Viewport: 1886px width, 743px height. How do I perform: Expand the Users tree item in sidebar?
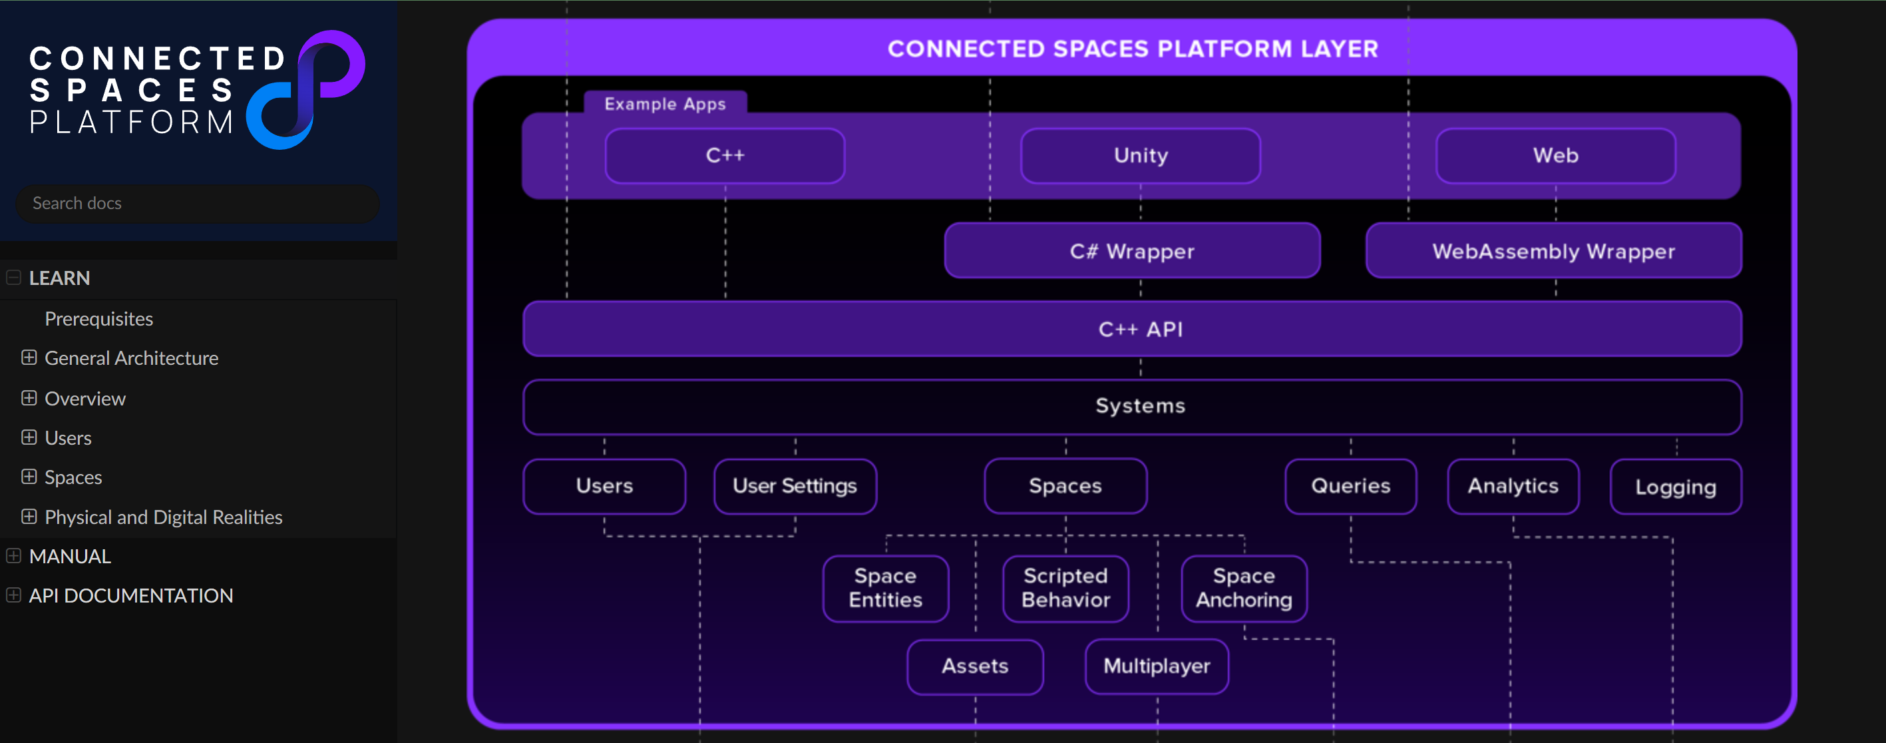29,437
